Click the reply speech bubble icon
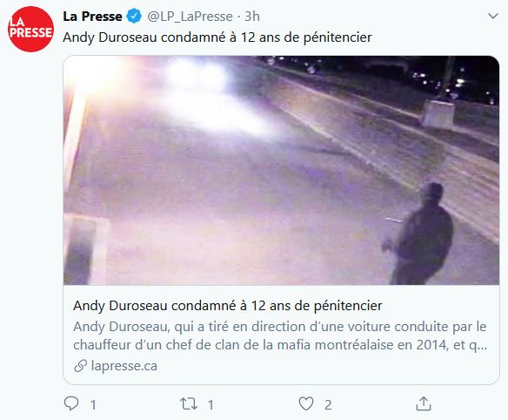Image resolution: width=508 pixels, height=420 pixels. 71,403
